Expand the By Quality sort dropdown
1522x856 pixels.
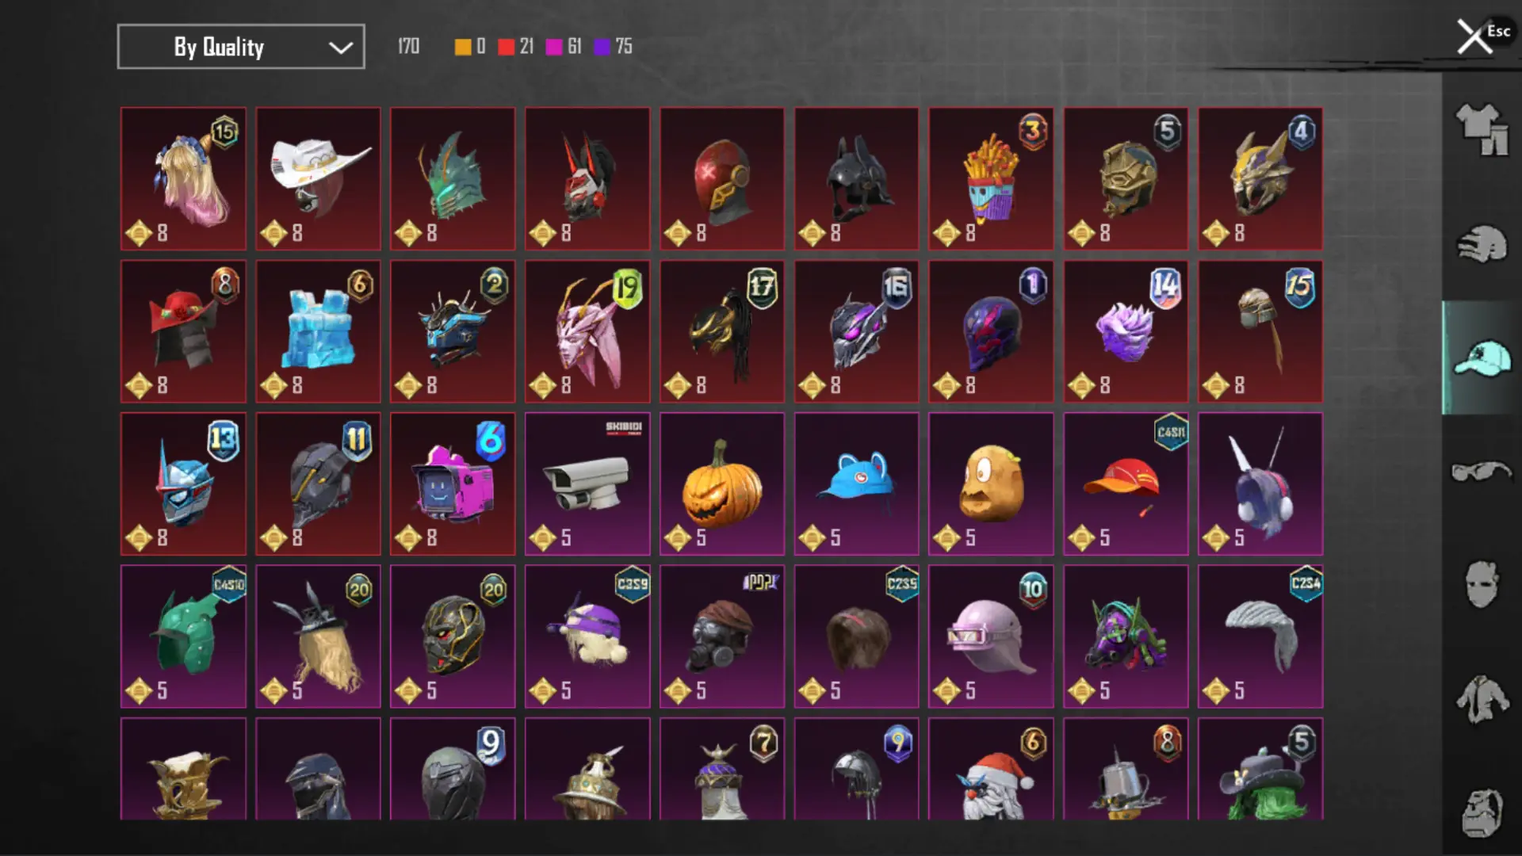coord(241,47)
